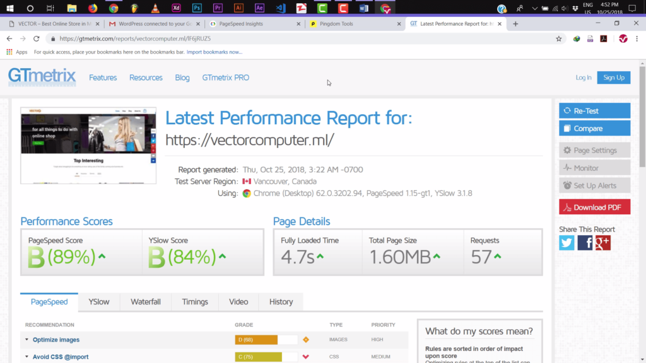Image resolution: width=646 pixels, height=363 pixels.
Task: Open the Features menu link
Action: click(x=103, y=78)
